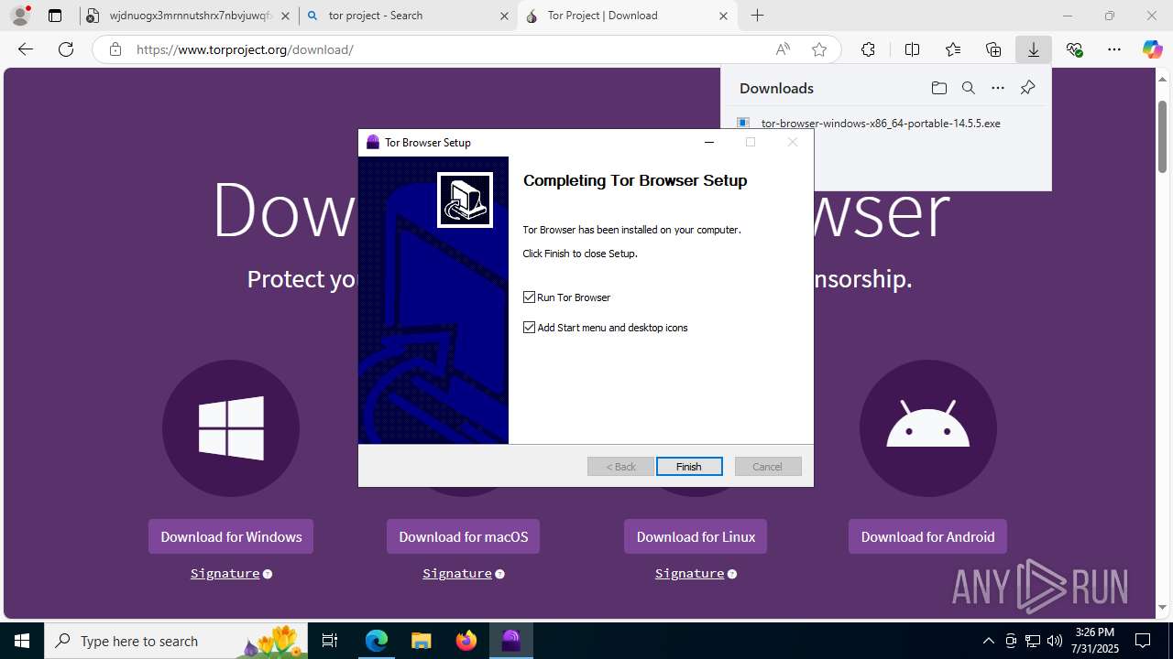The height and width of the screenshot is (659, 1173).
Task: Click Finish in Tor Browser Setup
Action: 689,467
